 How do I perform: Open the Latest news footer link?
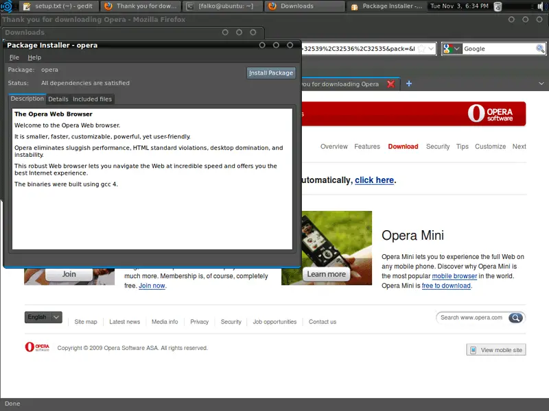(x=124, y=322)
